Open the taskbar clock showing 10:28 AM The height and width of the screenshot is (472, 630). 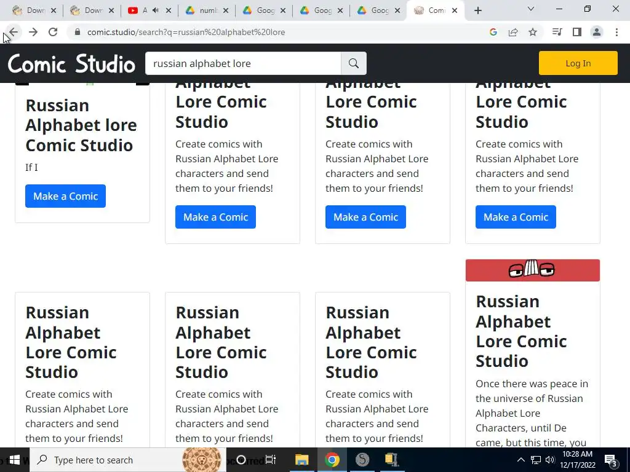click(x=578, y=460)
